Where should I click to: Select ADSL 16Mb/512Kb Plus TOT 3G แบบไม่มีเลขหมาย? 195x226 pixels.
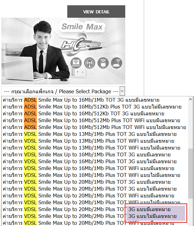(x=95, y=107)
